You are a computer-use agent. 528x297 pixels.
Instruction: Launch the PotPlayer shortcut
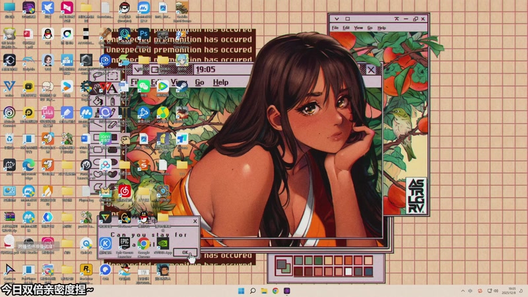click(x=28, y=269)
